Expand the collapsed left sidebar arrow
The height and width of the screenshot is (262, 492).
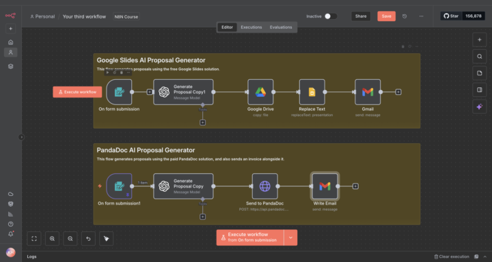21,137
